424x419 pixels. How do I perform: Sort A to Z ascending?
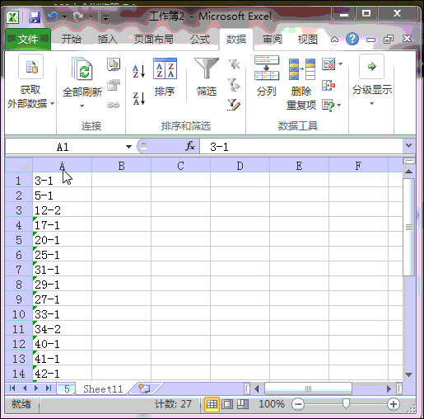[138, 72]
